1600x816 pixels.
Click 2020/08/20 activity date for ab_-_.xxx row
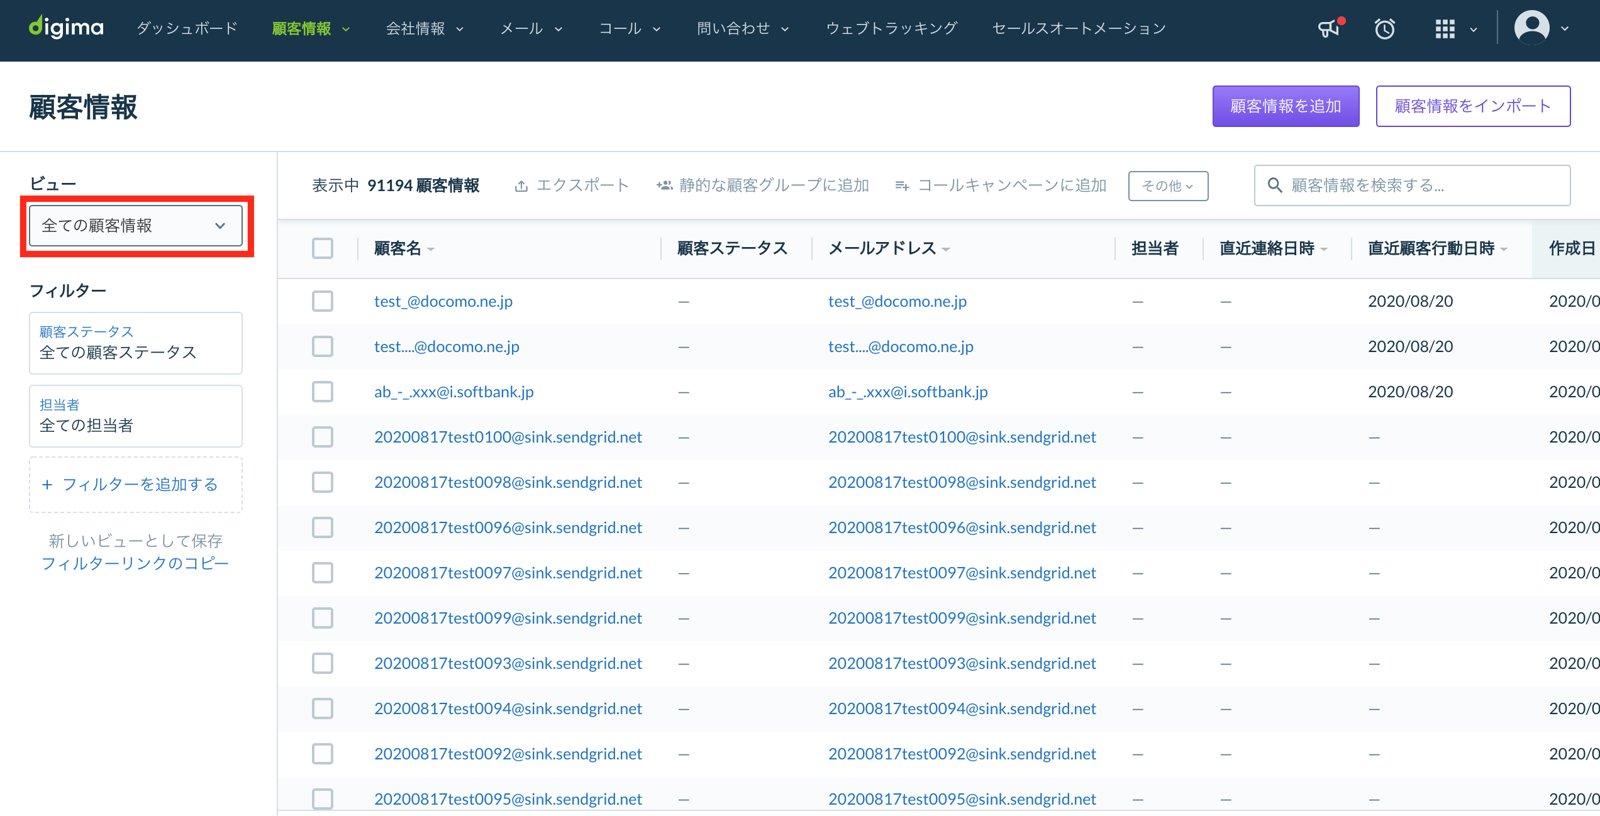click(x=1410, y=392)
